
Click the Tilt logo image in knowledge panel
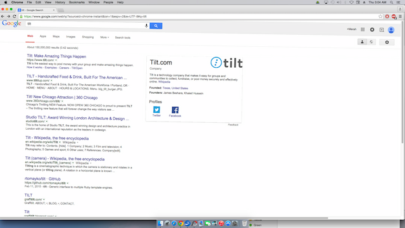(227, 63)
